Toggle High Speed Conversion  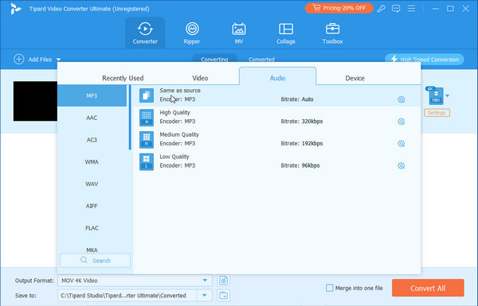[425, 60]
